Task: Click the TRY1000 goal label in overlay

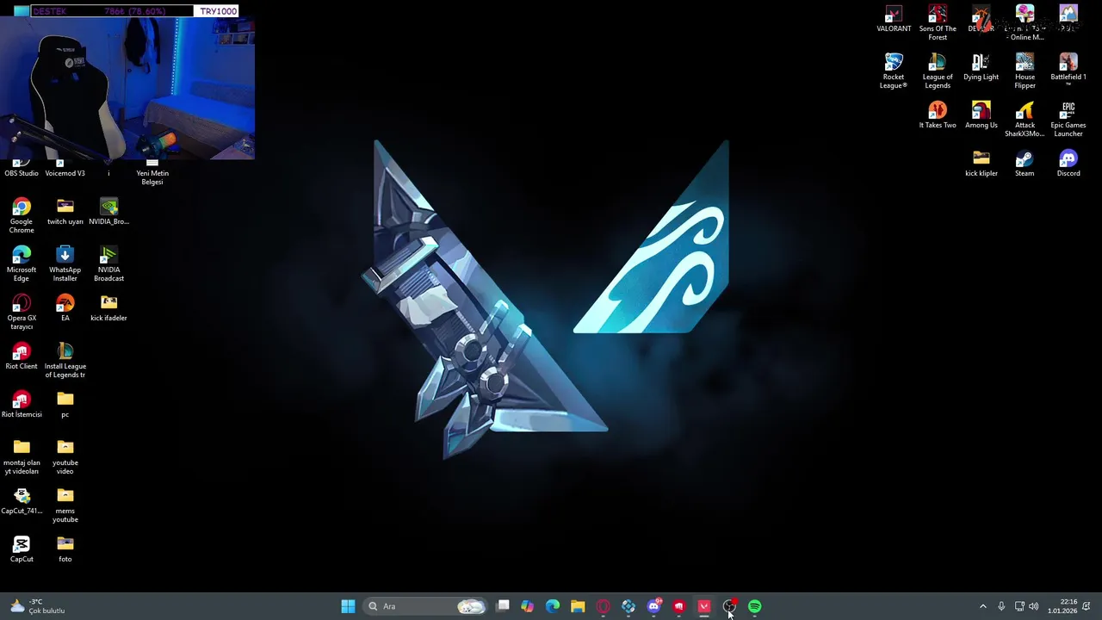Action: (x=218, y=11)
